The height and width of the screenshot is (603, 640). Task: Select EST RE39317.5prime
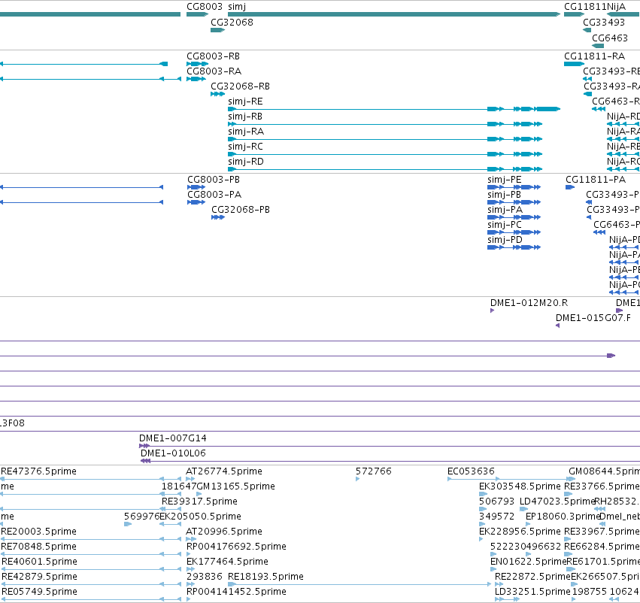click(199, 501)
